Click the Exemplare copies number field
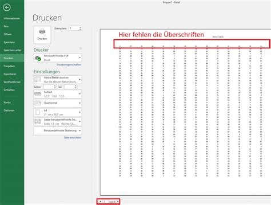This screenshot has height=205, width=271. (x=74, y=28)
